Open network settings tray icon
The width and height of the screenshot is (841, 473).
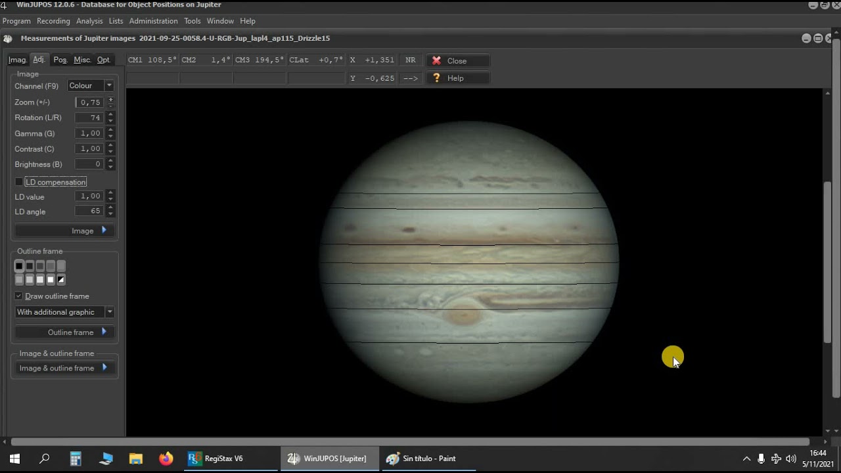[776, 459]
